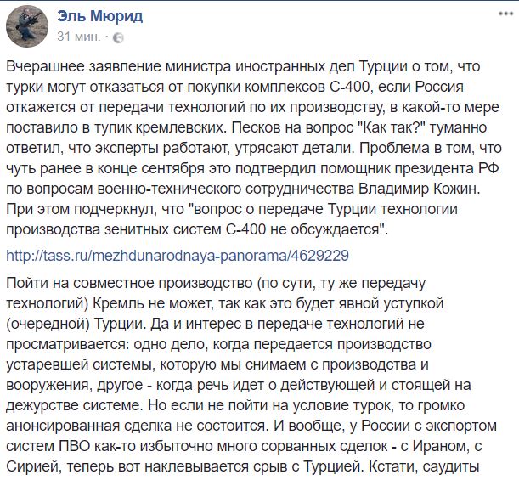Open the author name Эль Мюрид
519x480 pixels.
[100, 16]
